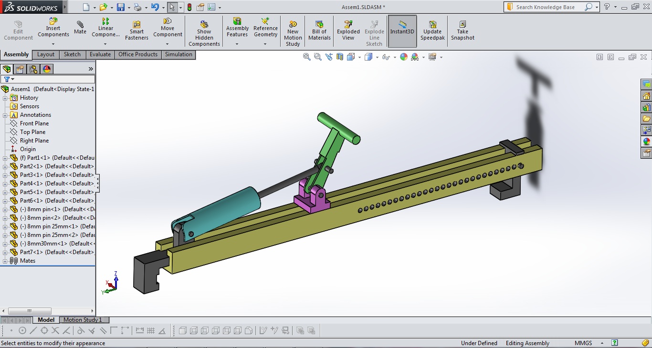Expand Part2<1> in the feature tree
The image size is (652, 348).
[x=5, y=166]
